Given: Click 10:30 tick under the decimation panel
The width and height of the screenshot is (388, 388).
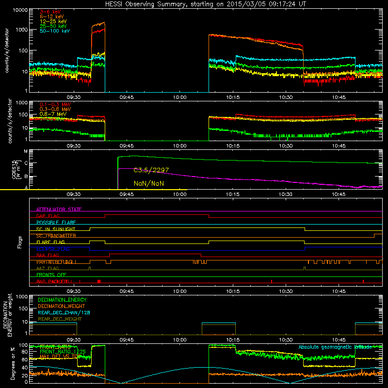Looking at the screenshot, I should pyautogui.click(x=286, y=340).
